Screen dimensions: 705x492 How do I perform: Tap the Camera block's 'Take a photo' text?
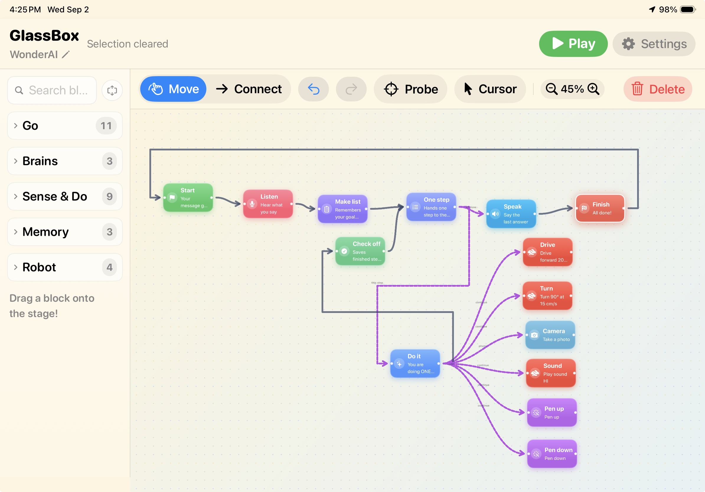click(x=556, y=339)
